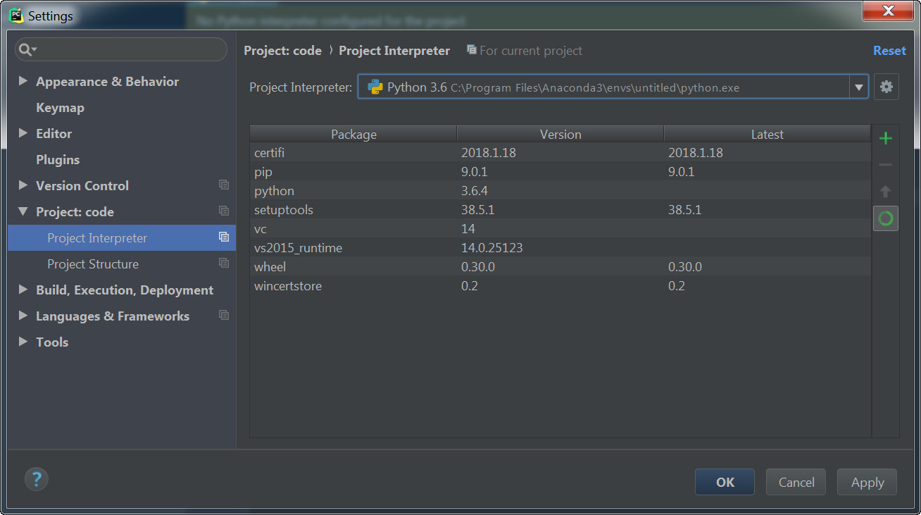Close the Settings dialog window
Screen dimensions: 921x515
click(888, 11)
